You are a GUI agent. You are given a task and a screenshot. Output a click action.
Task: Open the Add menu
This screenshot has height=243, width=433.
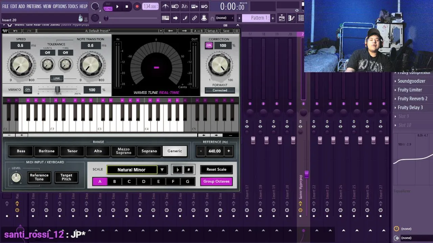click(x=22, y=6)
